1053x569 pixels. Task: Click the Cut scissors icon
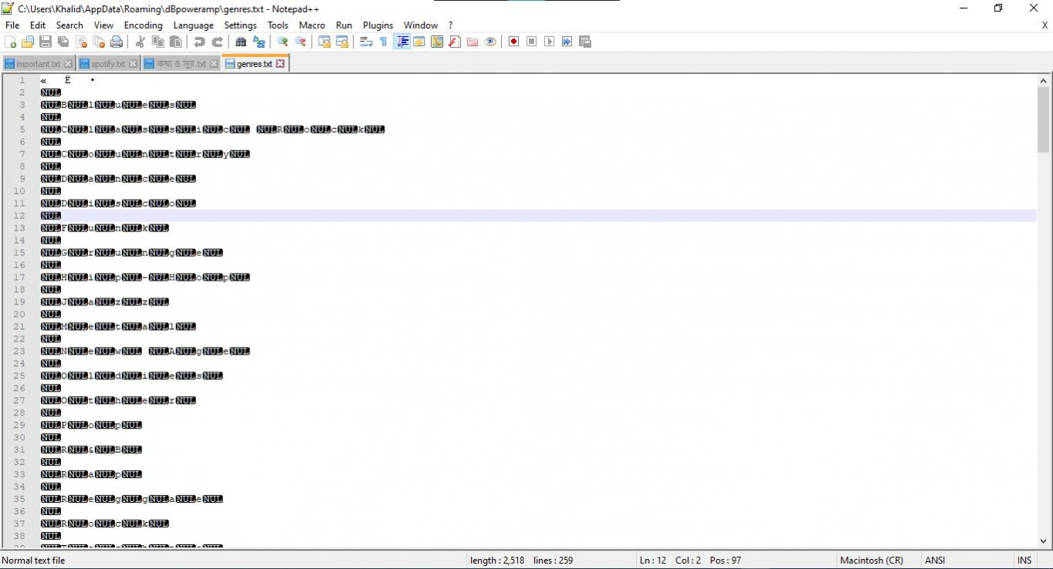coord(140,42)
